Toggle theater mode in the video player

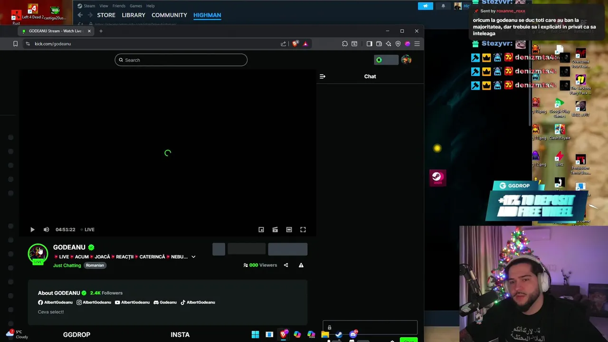(x=289, y=229)
